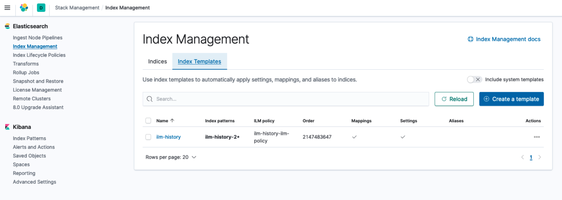Screen dimensions: 562x200
Task: Open Advanced Settings in sidebar
Action: coord(35,182)
